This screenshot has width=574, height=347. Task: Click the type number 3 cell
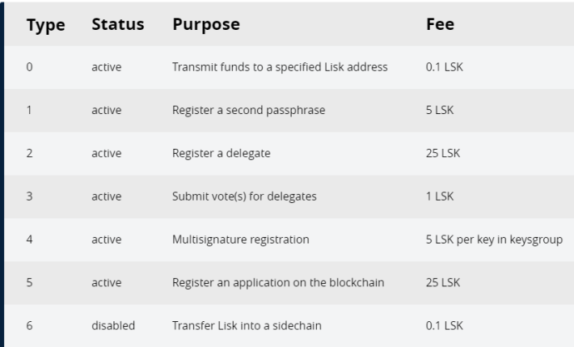(29, 197)
